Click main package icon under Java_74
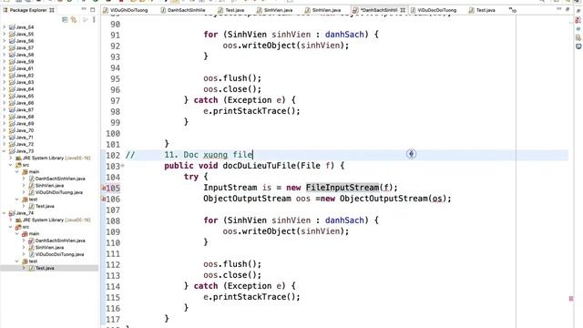The image size is (583, 328). (x=25, y=234)
